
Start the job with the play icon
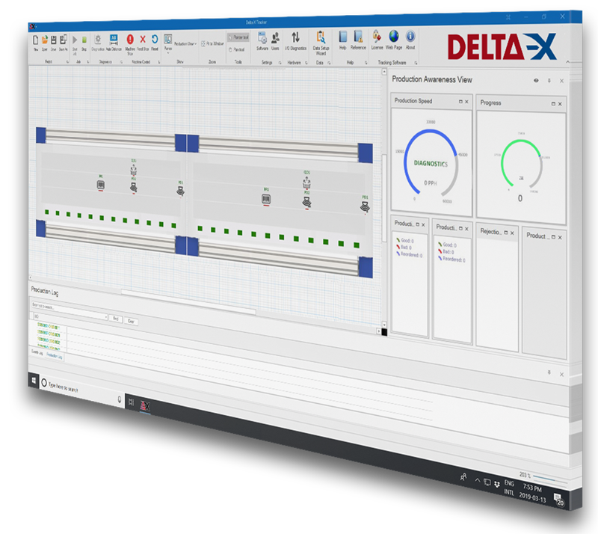pos(75,40)
